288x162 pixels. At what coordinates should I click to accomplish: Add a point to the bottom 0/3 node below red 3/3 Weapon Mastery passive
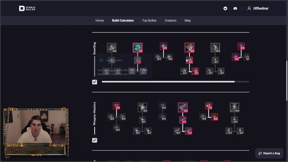(117, 128)
